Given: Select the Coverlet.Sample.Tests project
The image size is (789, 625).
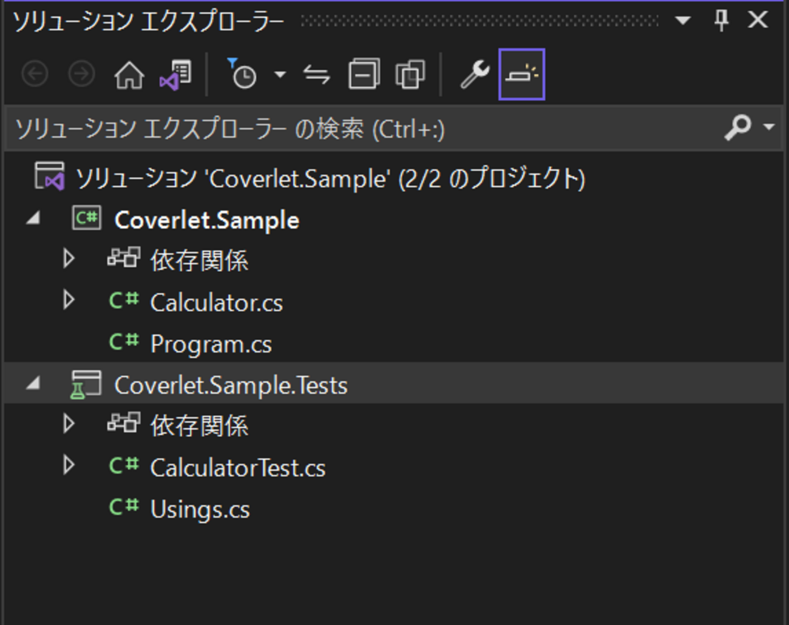Looking at the screenshot, I should point(231,385).
